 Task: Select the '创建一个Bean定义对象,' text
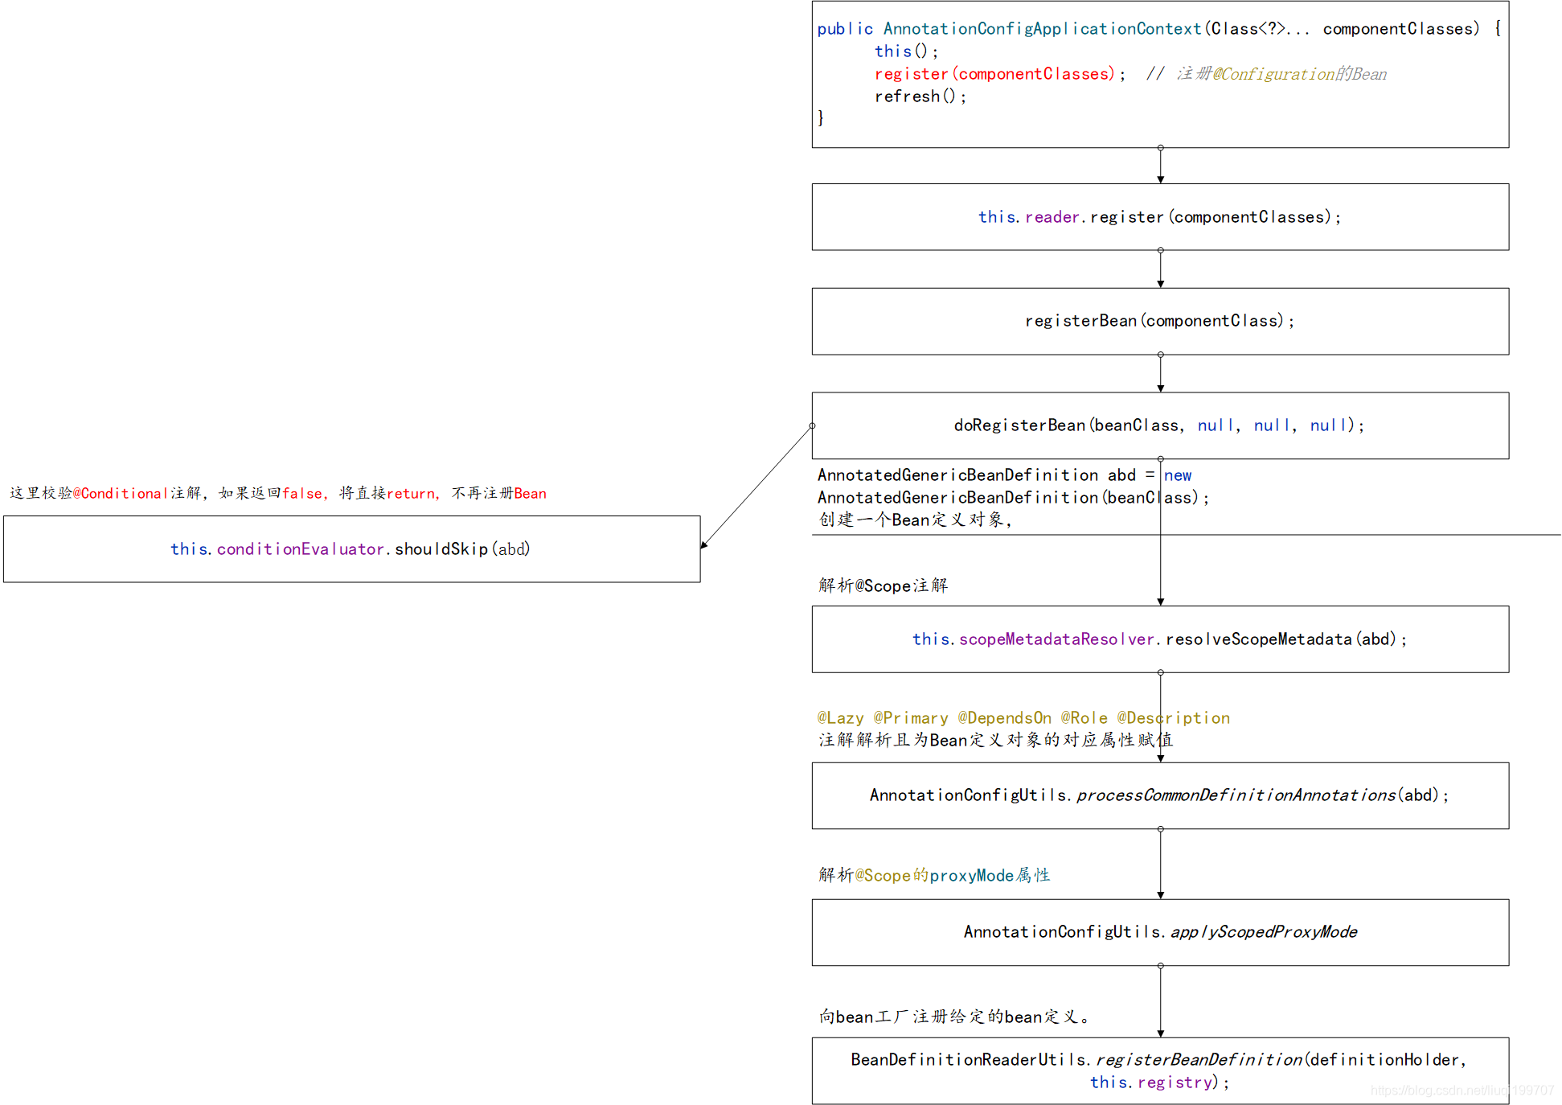coord(915,520)
